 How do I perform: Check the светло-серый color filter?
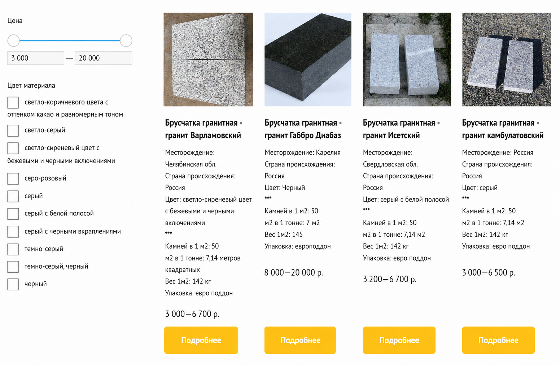(x=13, y=130)
